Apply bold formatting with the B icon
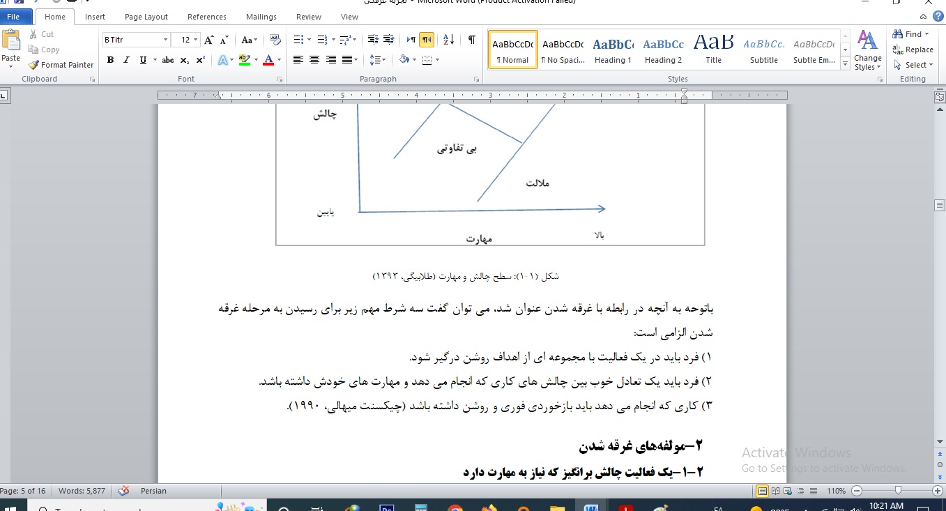946x511 pixels. coord(111,60)
